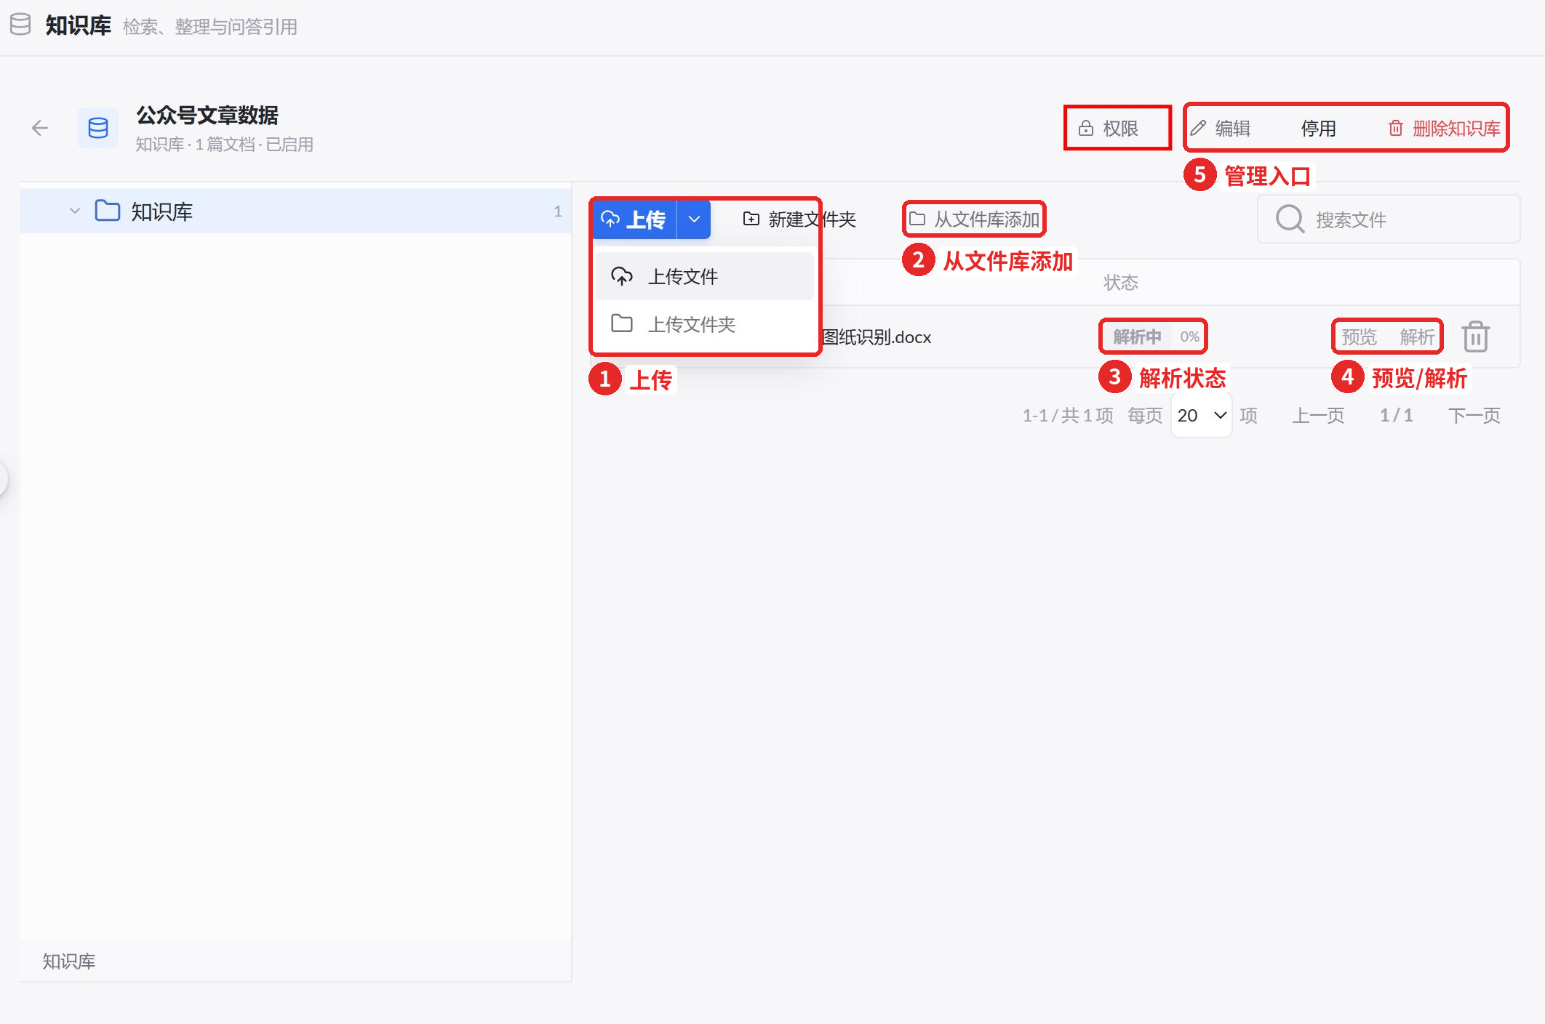This screenshot has height=1024, width=1545.
Task: Click the file name 图纸识别.docx
Action: [x=877, y=337]
